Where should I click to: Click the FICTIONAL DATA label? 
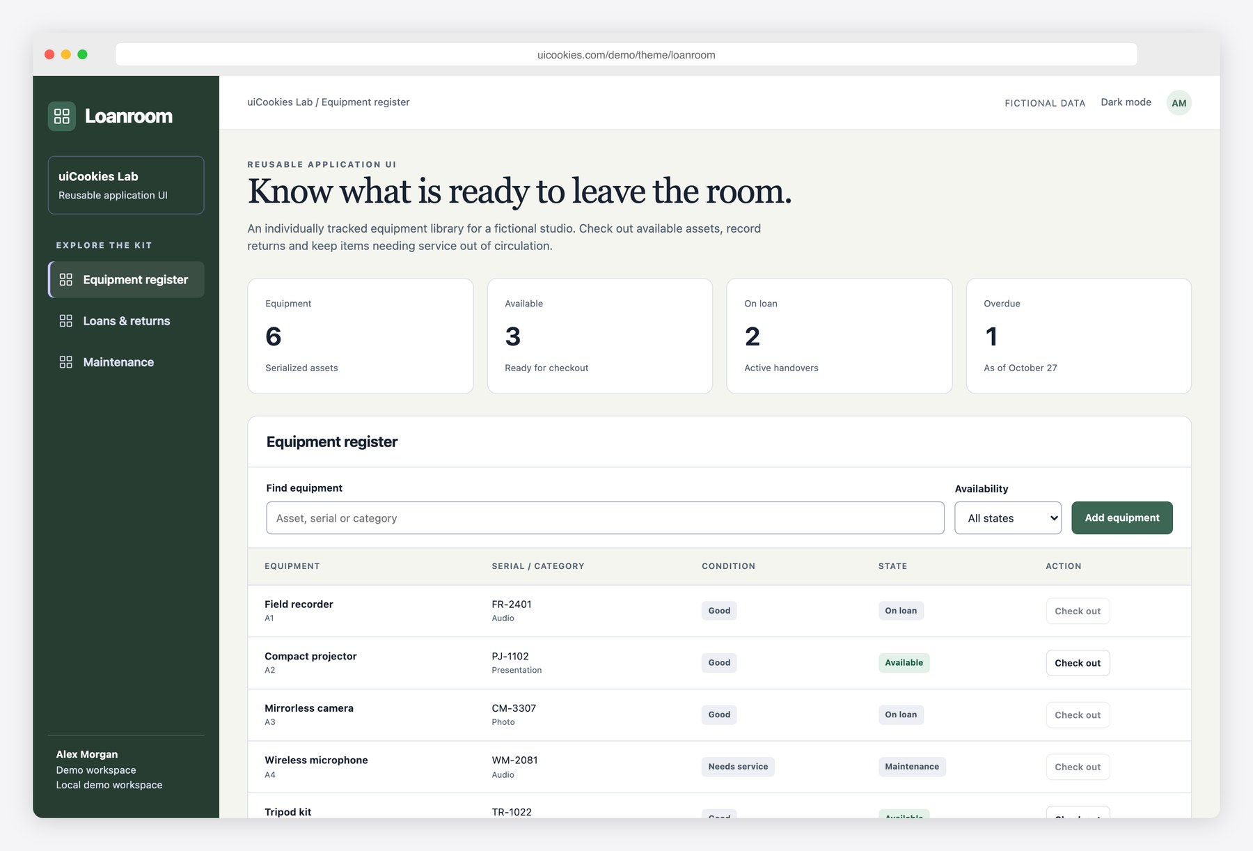[1045, 103]
